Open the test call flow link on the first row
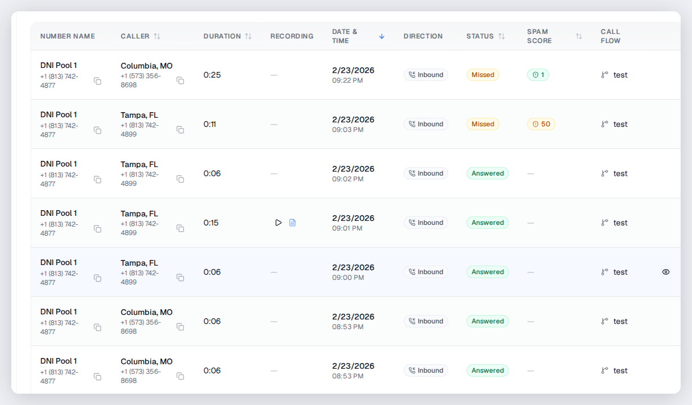This screenshot has height=405, width=692. [620, 74]
